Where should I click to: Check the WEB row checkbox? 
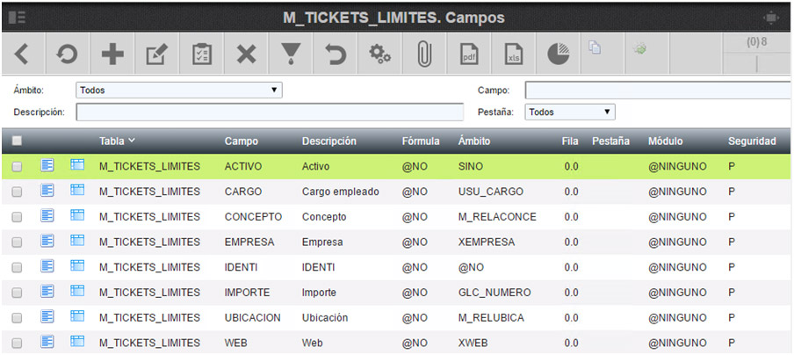[x=17, y=344]
